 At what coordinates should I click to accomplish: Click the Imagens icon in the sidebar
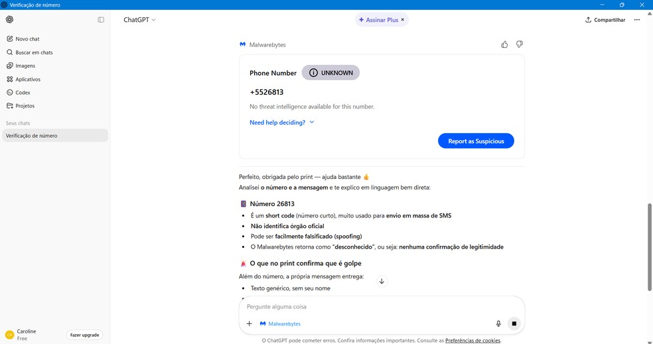[x=9, y=66]
